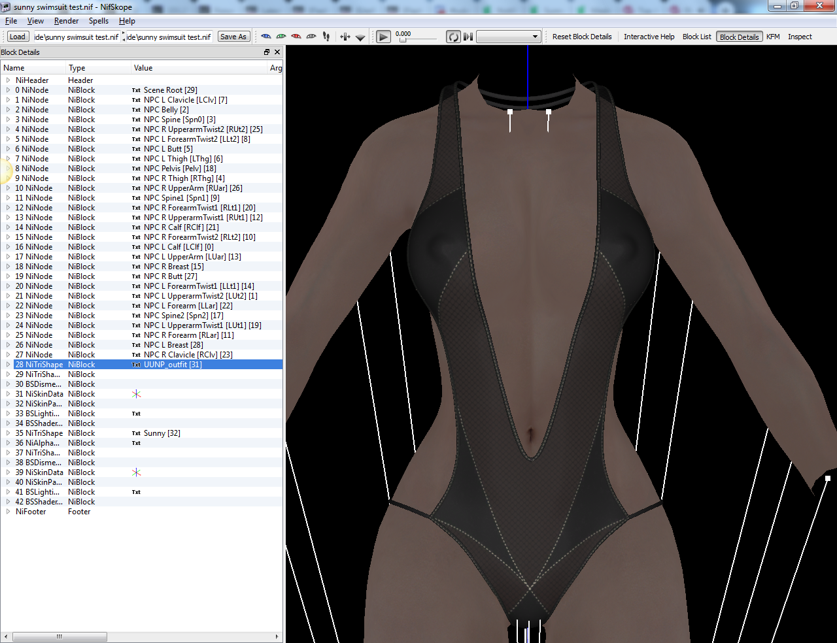Select the gray-eye User view icon

311,37
